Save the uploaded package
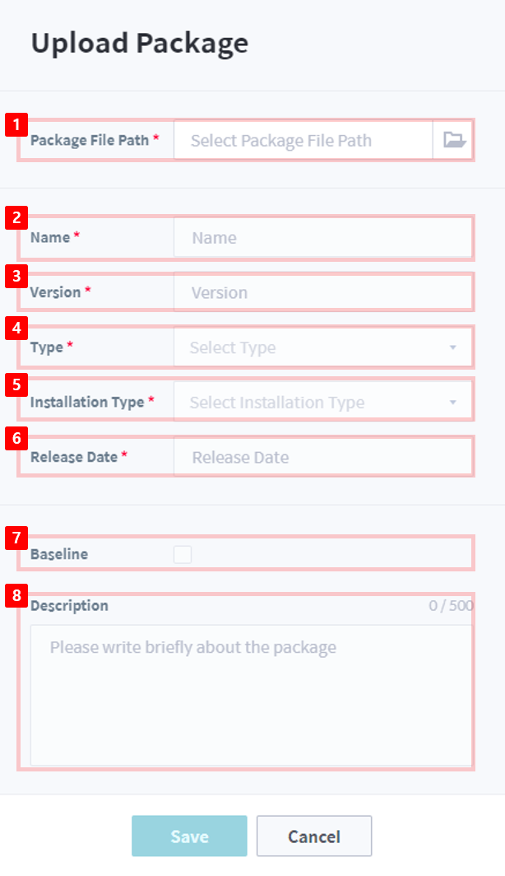 pyautogui.click(x=189, y=836)
